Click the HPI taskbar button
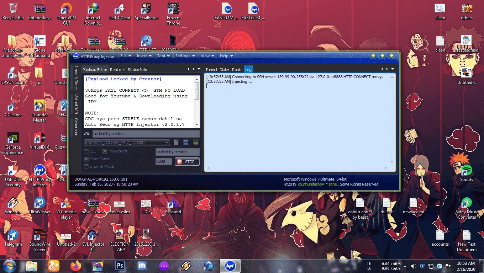 pyautogui.click(x=230, y=266)
